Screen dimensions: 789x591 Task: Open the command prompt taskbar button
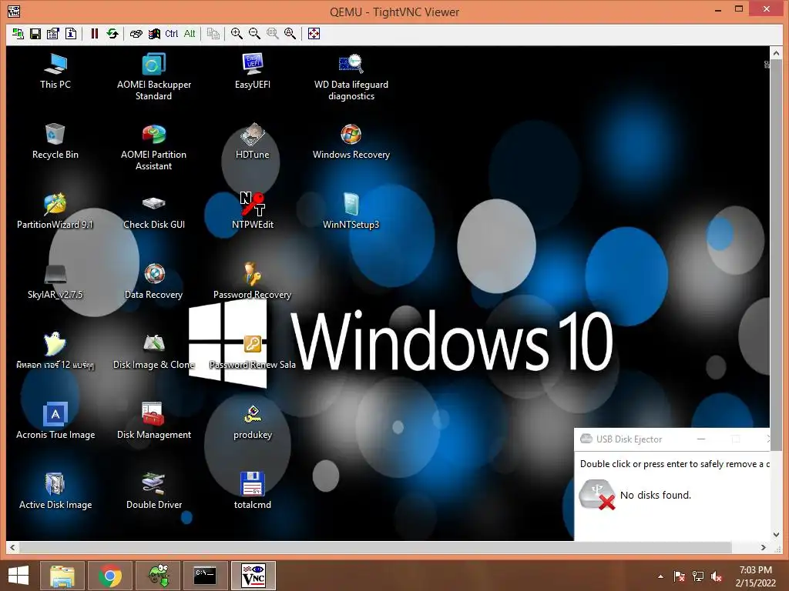point(206,576)
